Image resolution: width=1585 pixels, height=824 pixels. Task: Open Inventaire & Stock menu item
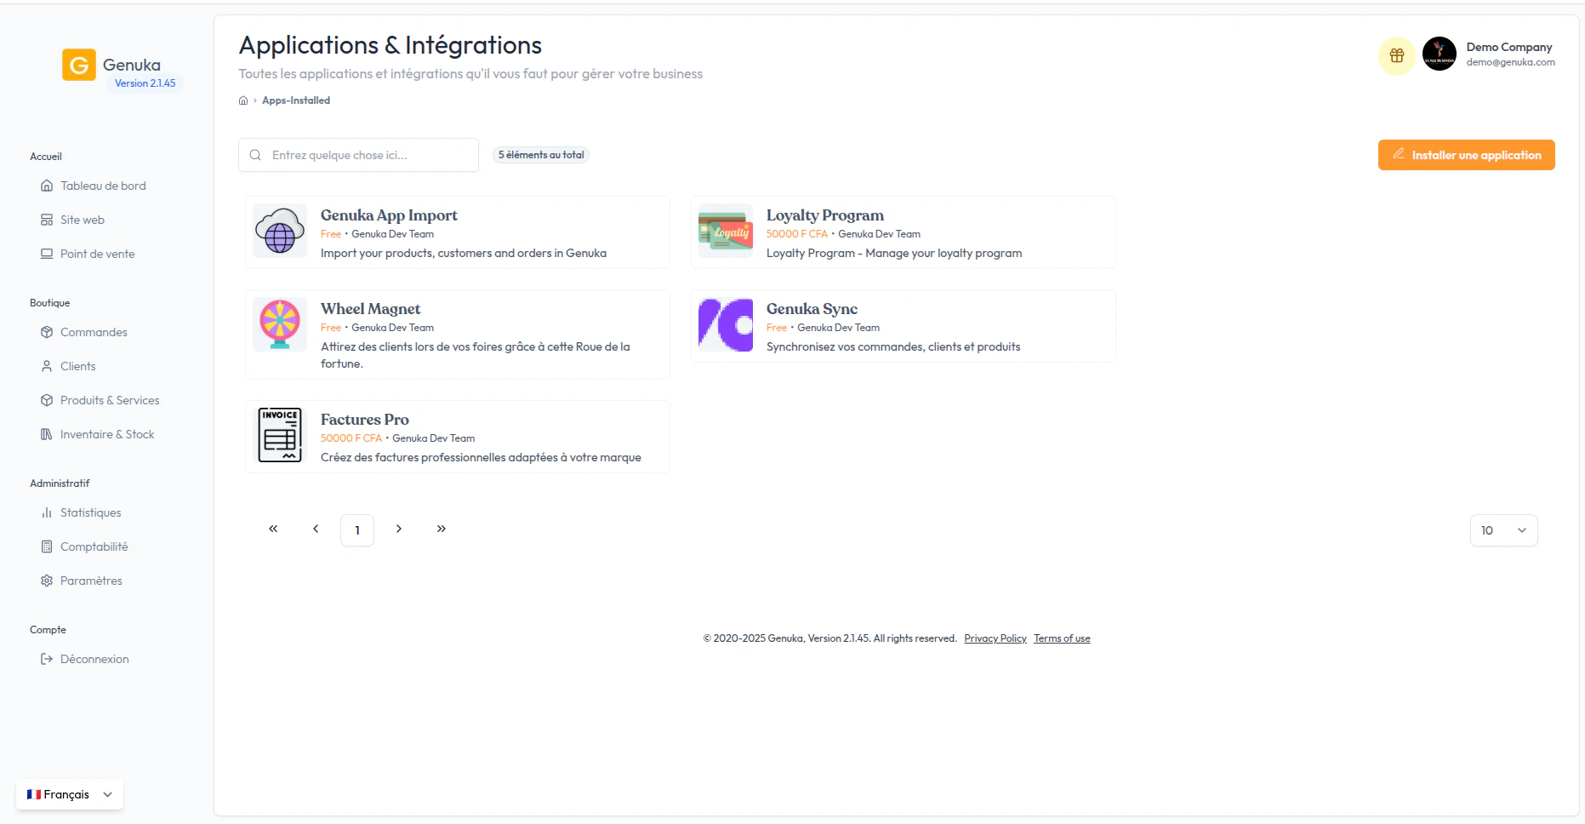point(107,434)
